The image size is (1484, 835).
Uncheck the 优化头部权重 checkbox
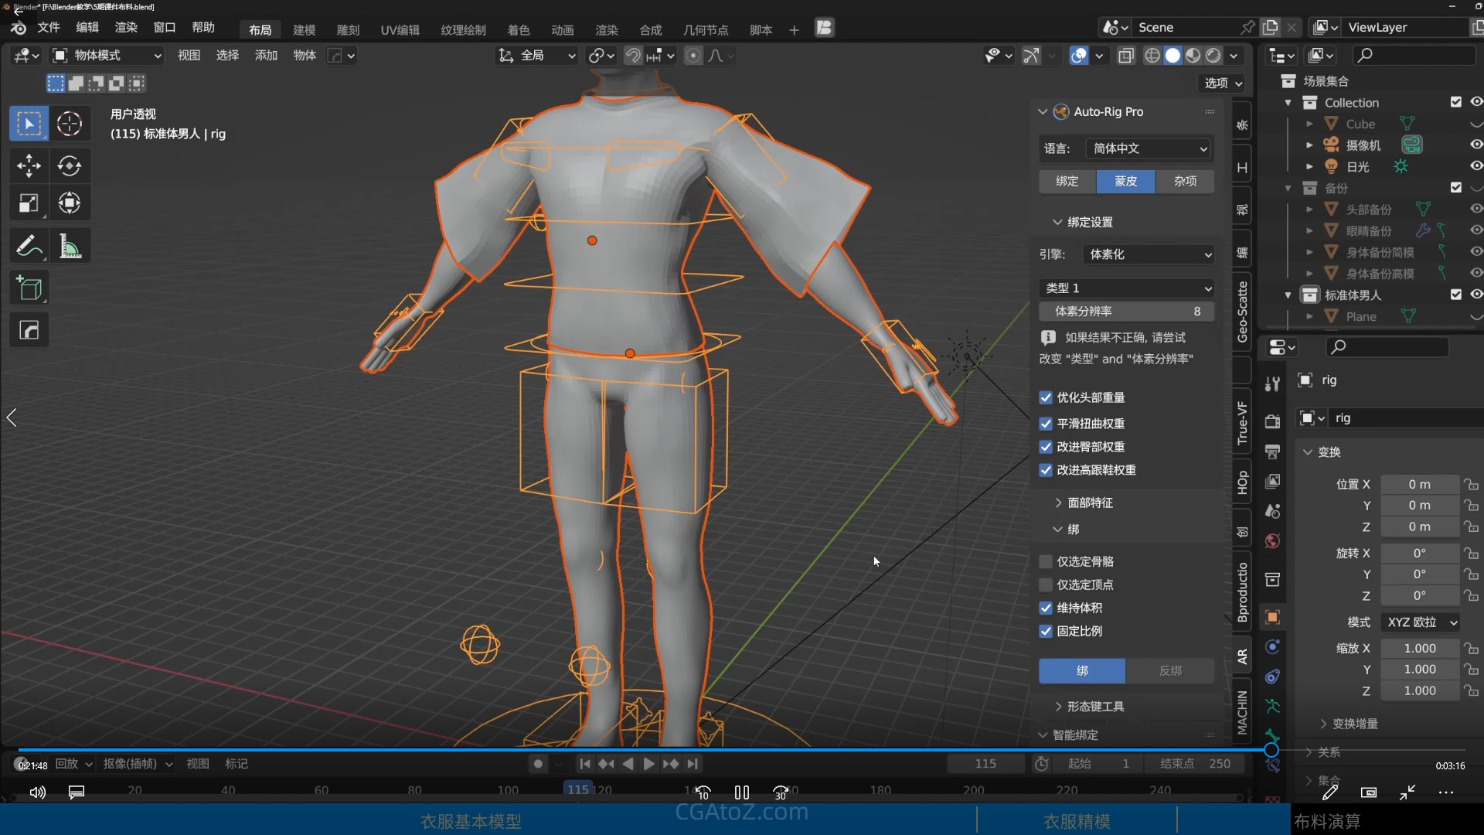click(1046, 397)
